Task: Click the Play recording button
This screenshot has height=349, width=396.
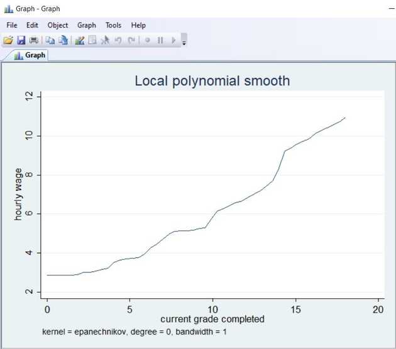Action: tap(173, 40)
